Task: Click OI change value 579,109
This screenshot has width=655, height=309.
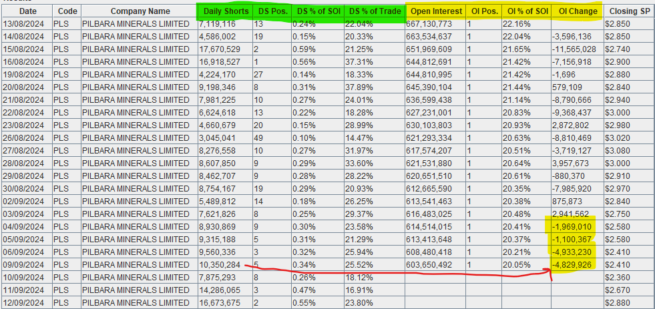Action: (568, 87)
